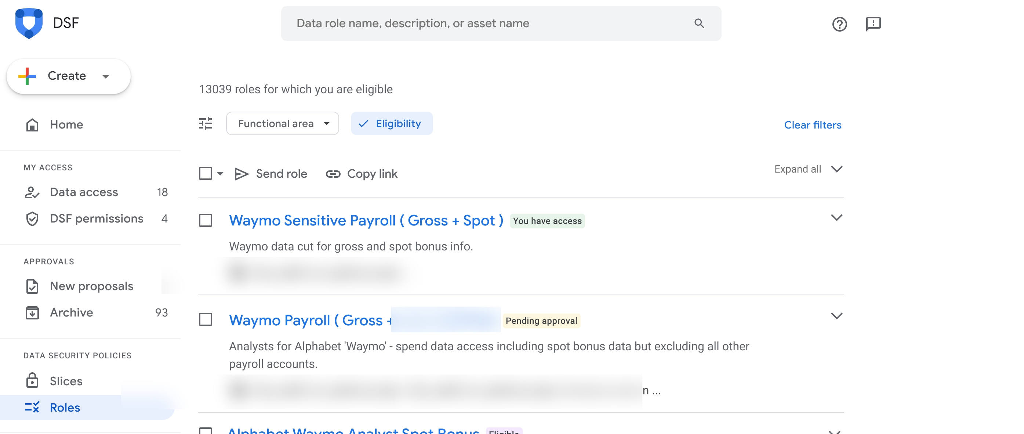Expand the Waymo Sensitive Payroll row chevron

[836, 218]
